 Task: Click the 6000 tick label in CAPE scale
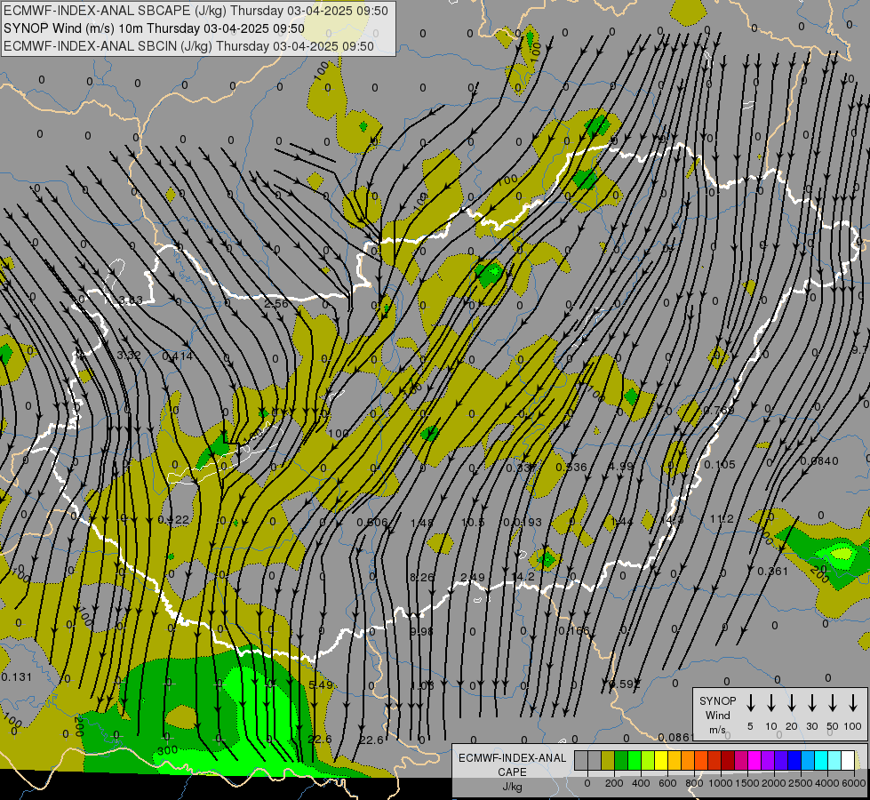click(x=855, y=783)
